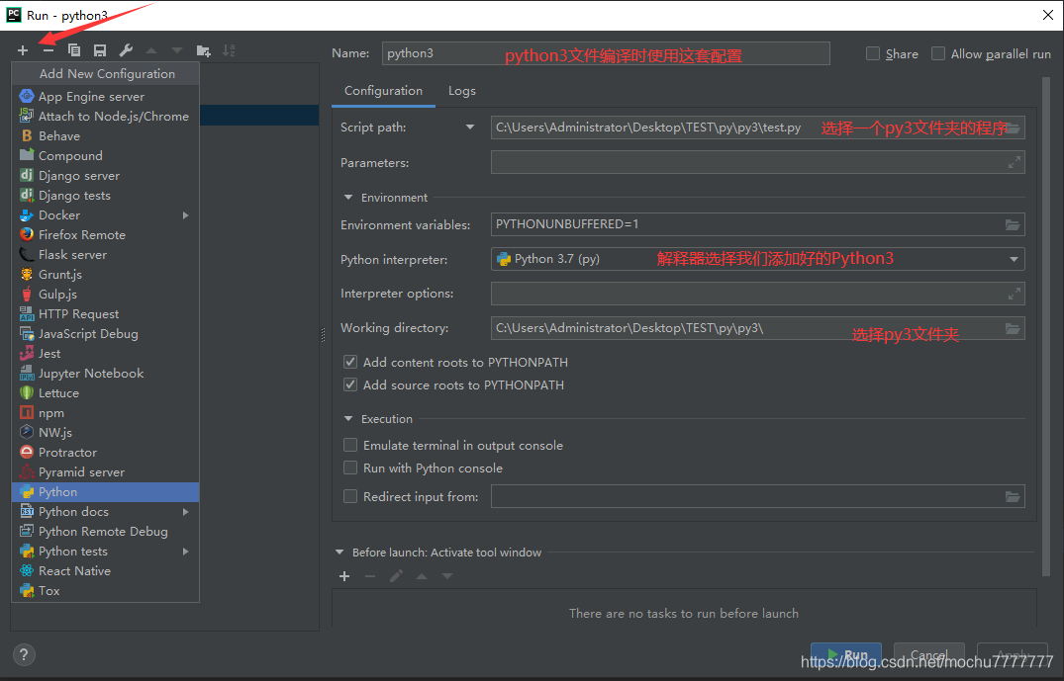Pick Grunt.js from the configuration list

[105, 274]
